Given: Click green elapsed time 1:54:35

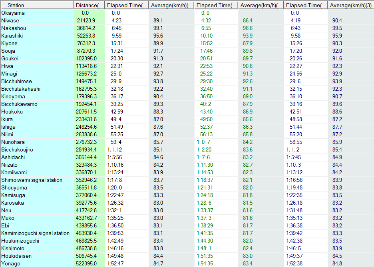Looking at the screenshot, I should [x=205, y=264].
